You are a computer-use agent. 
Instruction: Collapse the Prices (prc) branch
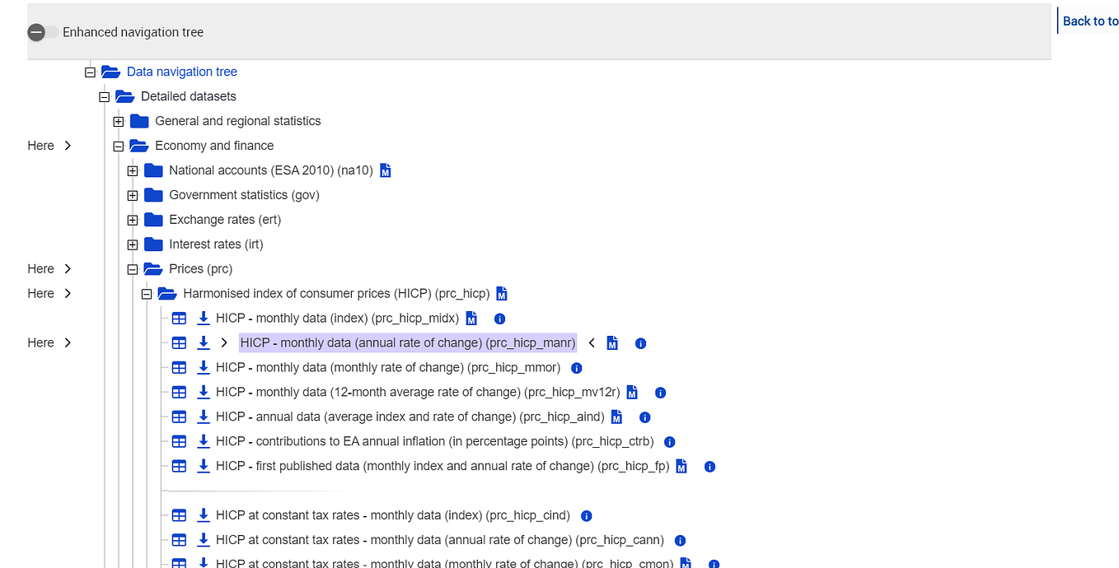[x=133, y=268]
